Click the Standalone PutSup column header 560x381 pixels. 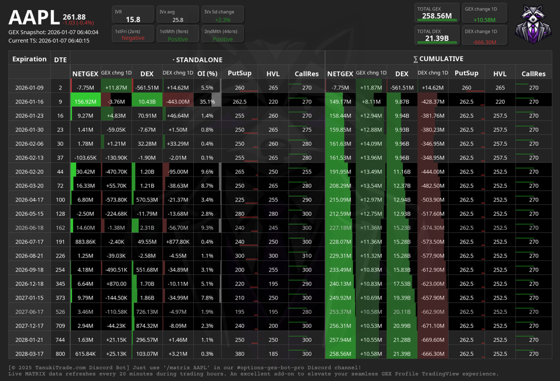[x=239, y=73]
